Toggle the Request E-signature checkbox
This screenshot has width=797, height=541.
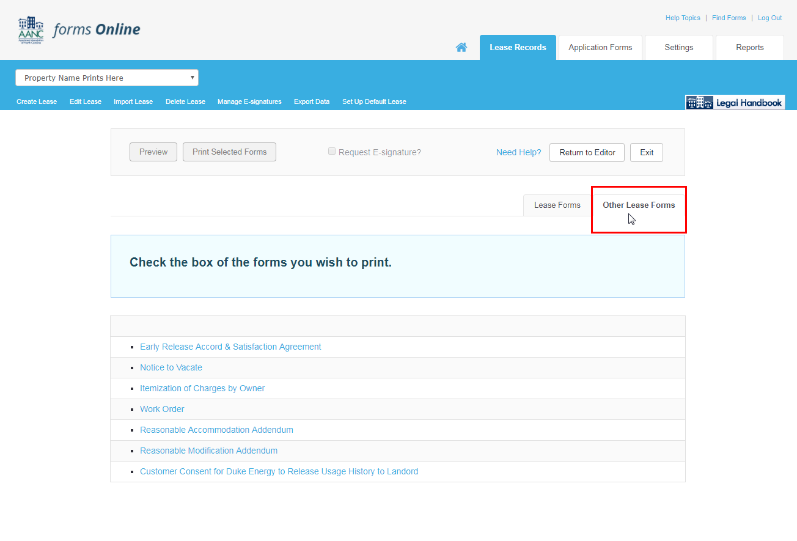pos(332,151)
